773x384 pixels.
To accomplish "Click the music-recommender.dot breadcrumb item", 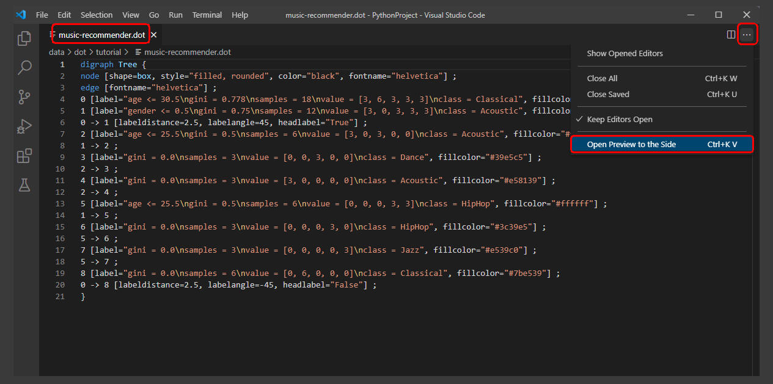I will 183,53.
